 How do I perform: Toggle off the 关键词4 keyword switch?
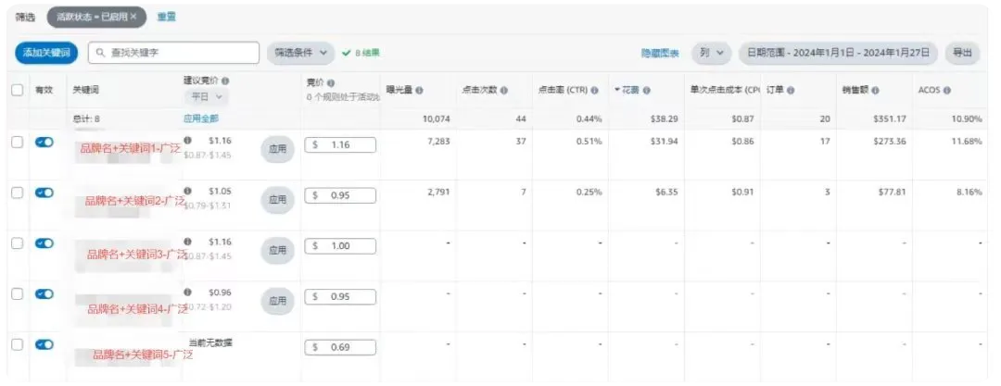(44, 293)
